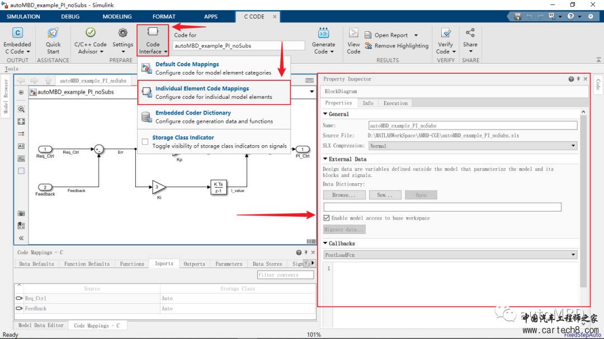Viewport: 604px width, 339px height.
Task: Collapse the toolstrip with the minimize arrow
Action: tap(598, 60)
